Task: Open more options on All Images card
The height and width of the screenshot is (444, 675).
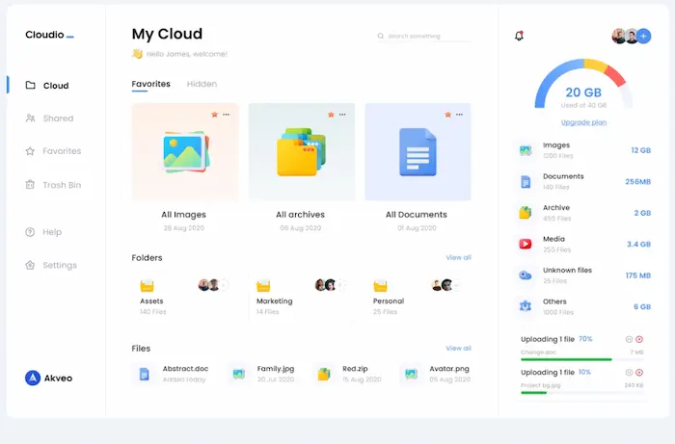Action: click(x=226, y=115)
